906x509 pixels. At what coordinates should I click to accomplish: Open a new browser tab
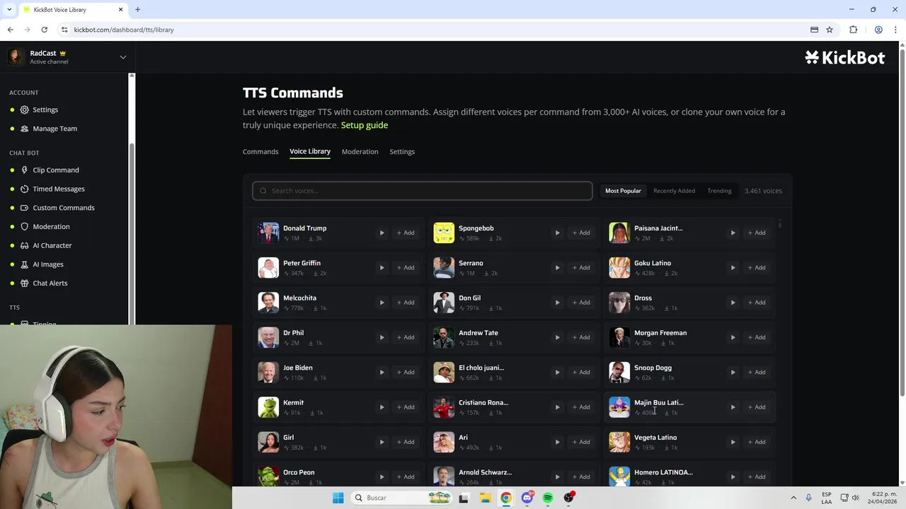pos(138,10)
